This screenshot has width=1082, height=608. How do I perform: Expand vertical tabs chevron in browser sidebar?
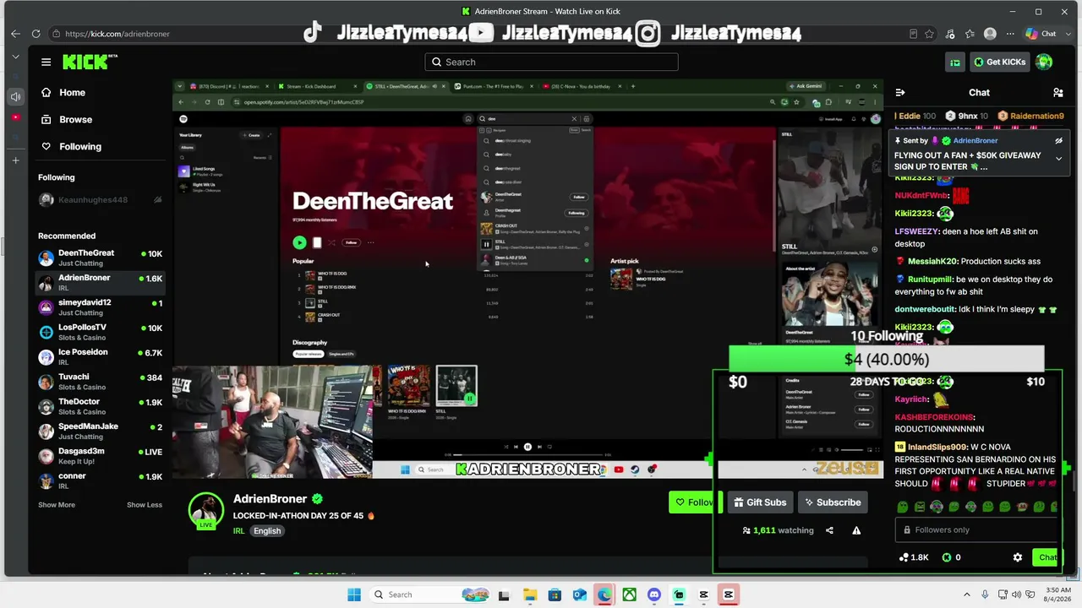tap(15, 57)
